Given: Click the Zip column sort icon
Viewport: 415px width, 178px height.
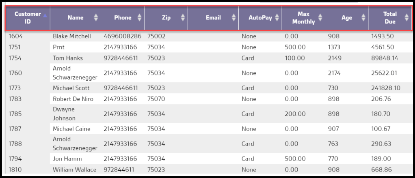Looking at the screenshot, I should [x=183, y=17].
